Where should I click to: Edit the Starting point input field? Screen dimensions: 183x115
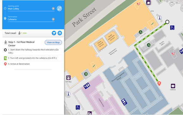30,9
